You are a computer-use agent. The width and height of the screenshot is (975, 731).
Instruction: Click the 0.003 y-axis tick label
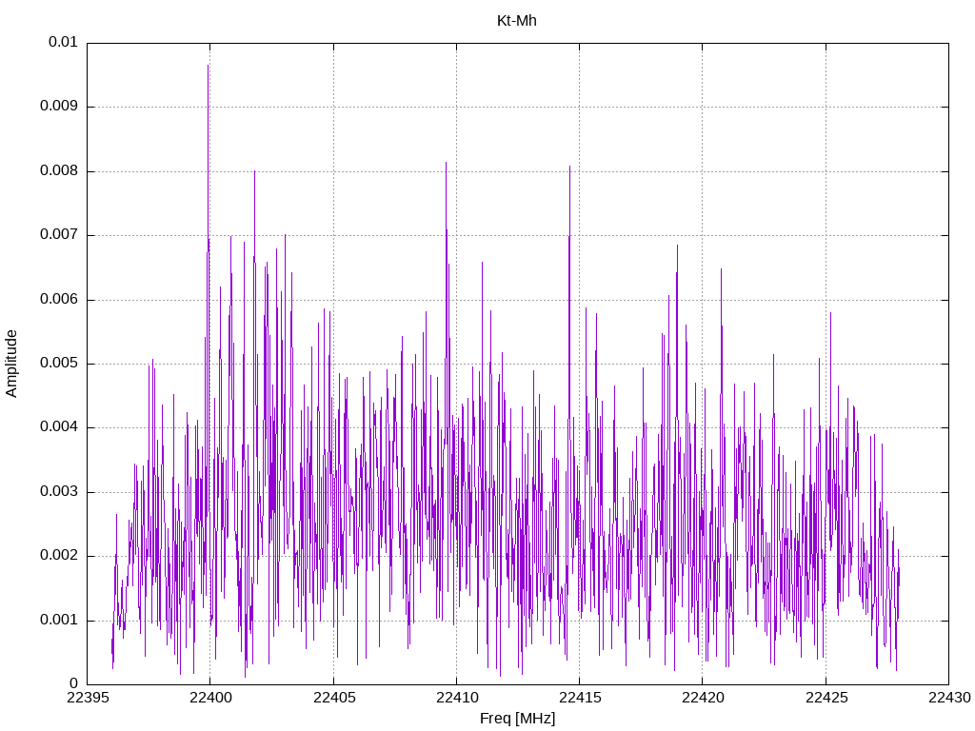[x=59, y=491]
